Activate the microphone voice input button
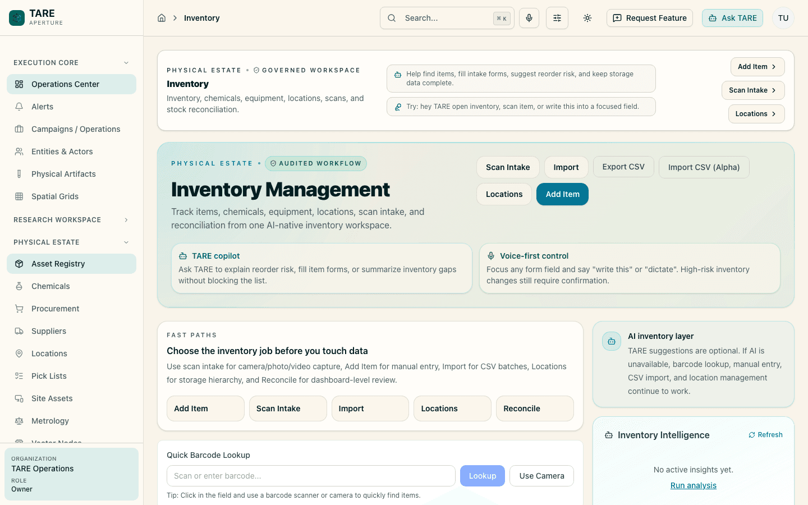Image resolution: width=808 pixels, height=505 pixels. coord(529,18)
